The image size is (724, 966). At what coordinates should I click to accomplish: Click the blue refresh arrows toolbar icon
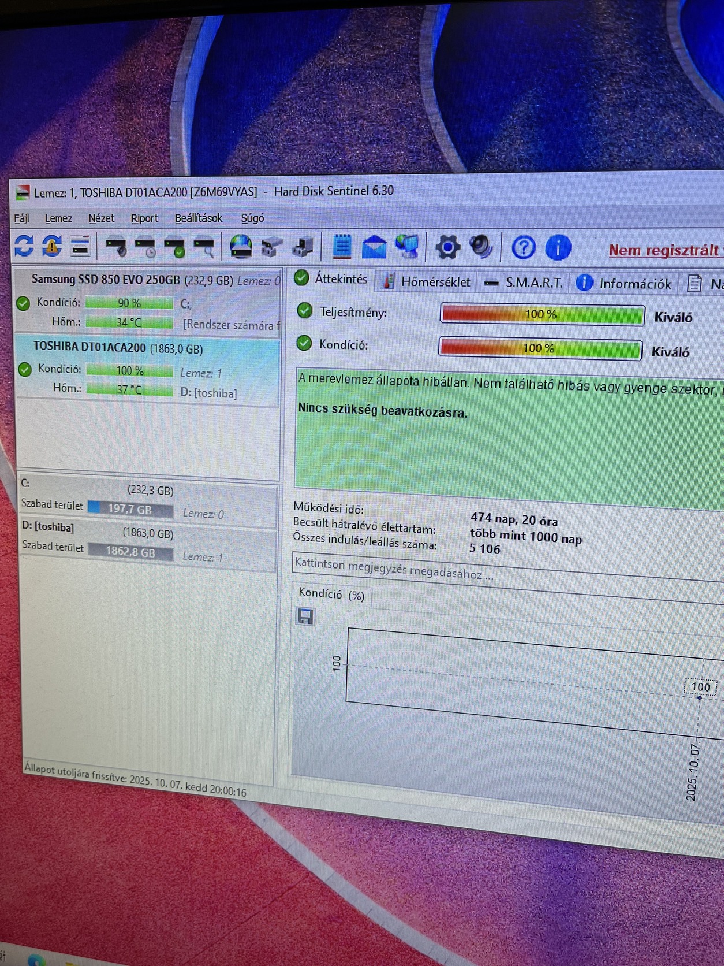tap(24, 246)
